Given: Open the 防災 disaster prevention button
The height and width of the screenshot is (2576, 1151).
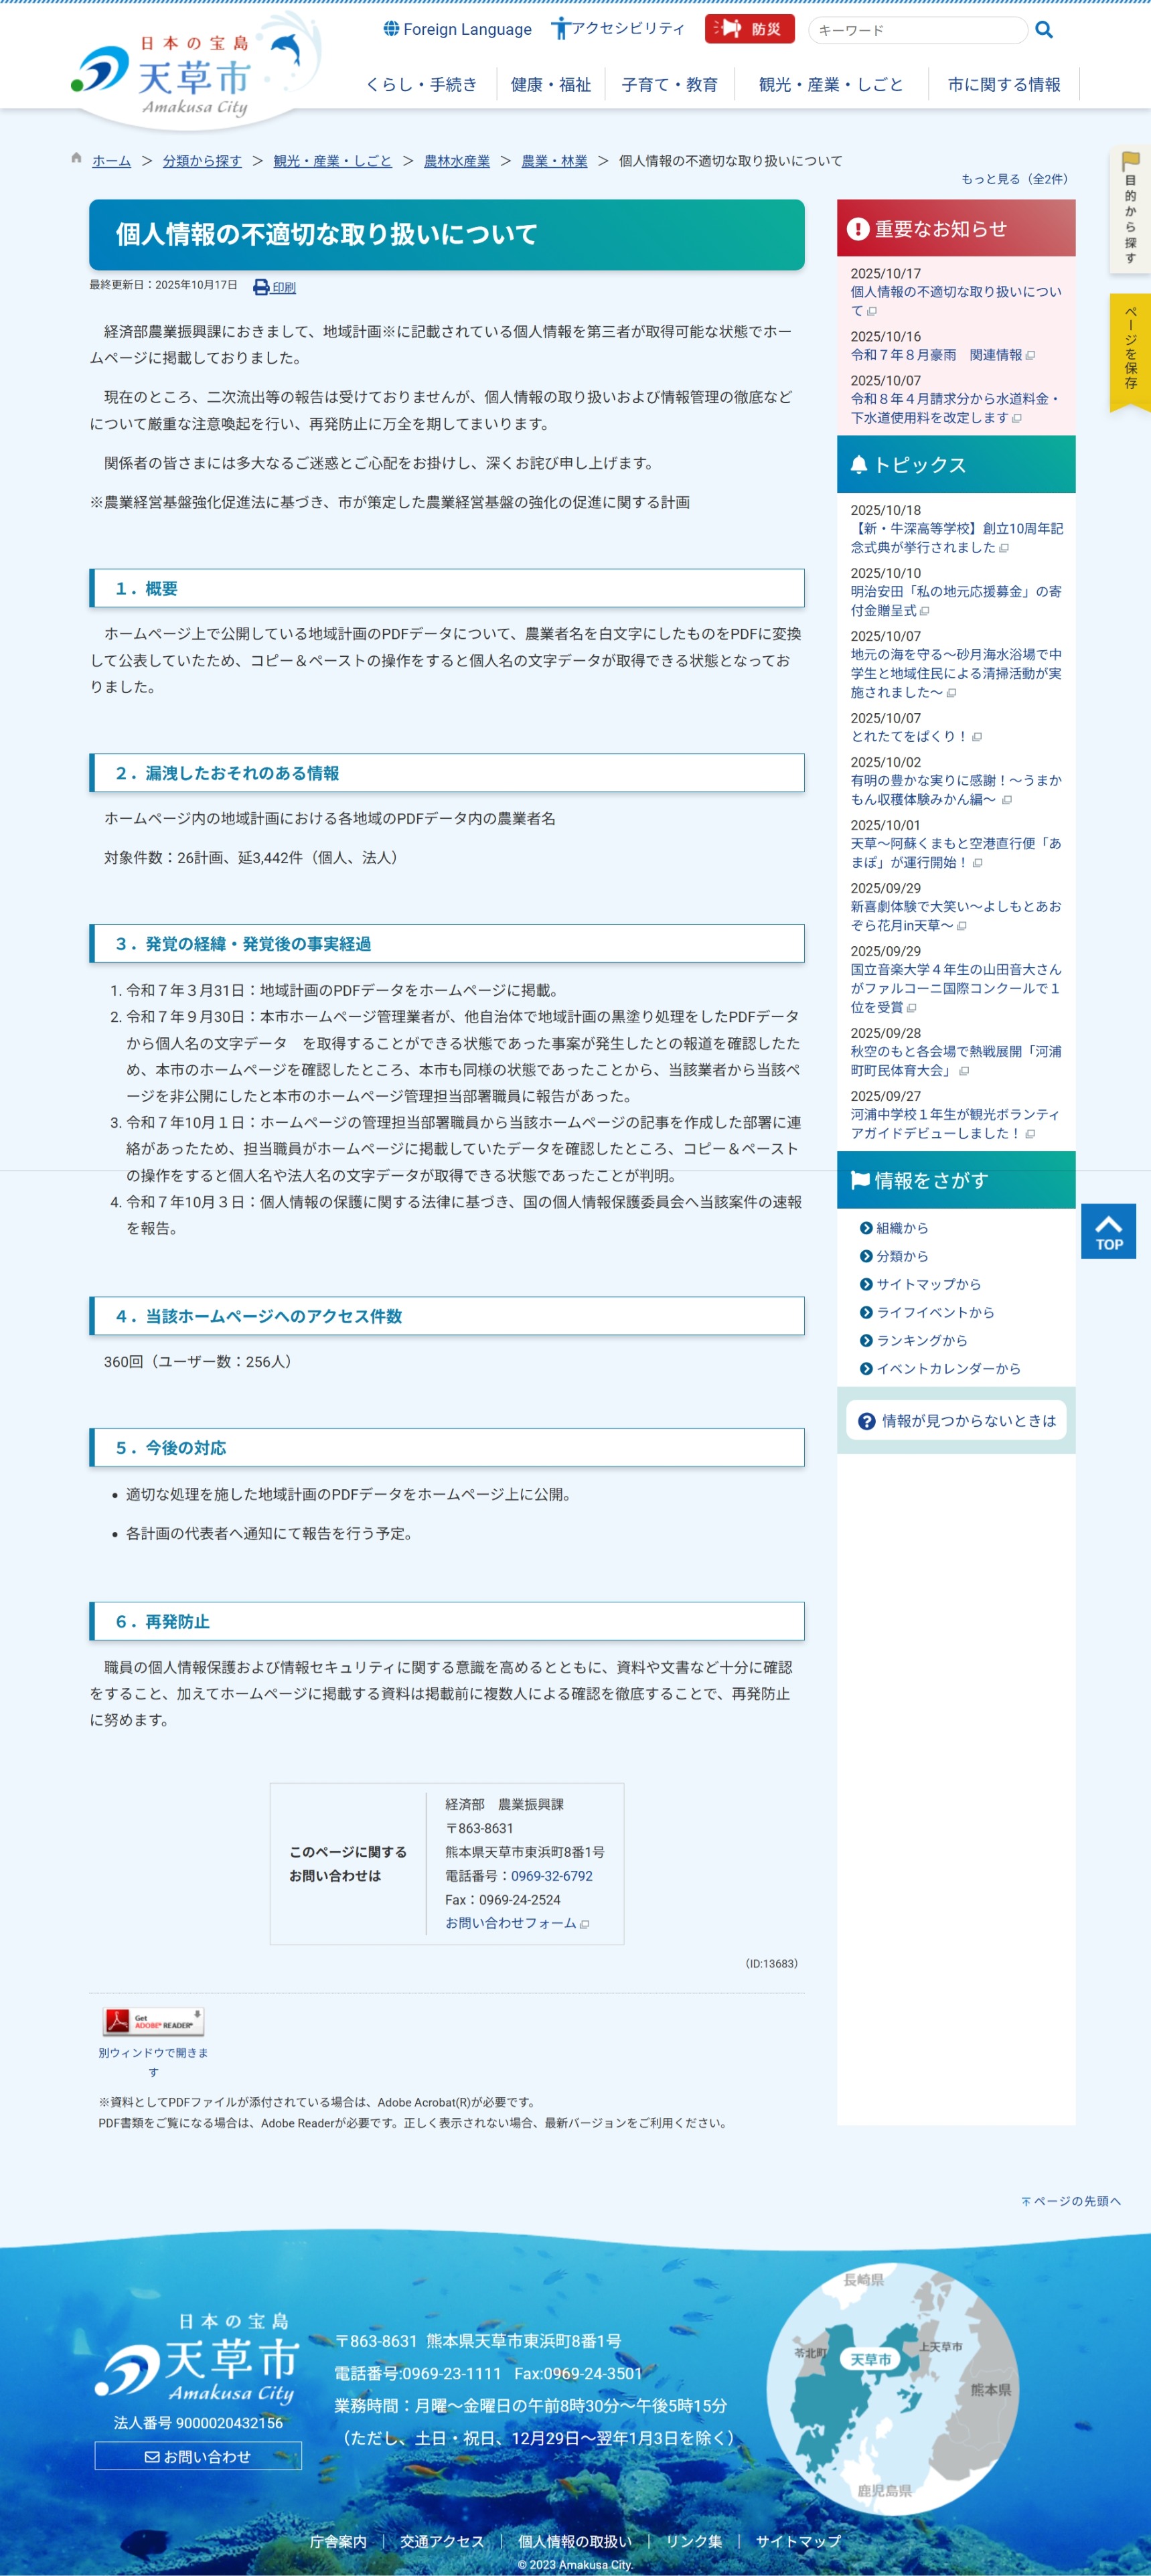Looking at the screenshot, I should [749, 29].
